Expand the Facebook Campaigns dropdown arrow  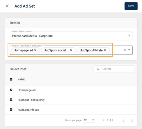pyautogui.click(x=129, y=50)
